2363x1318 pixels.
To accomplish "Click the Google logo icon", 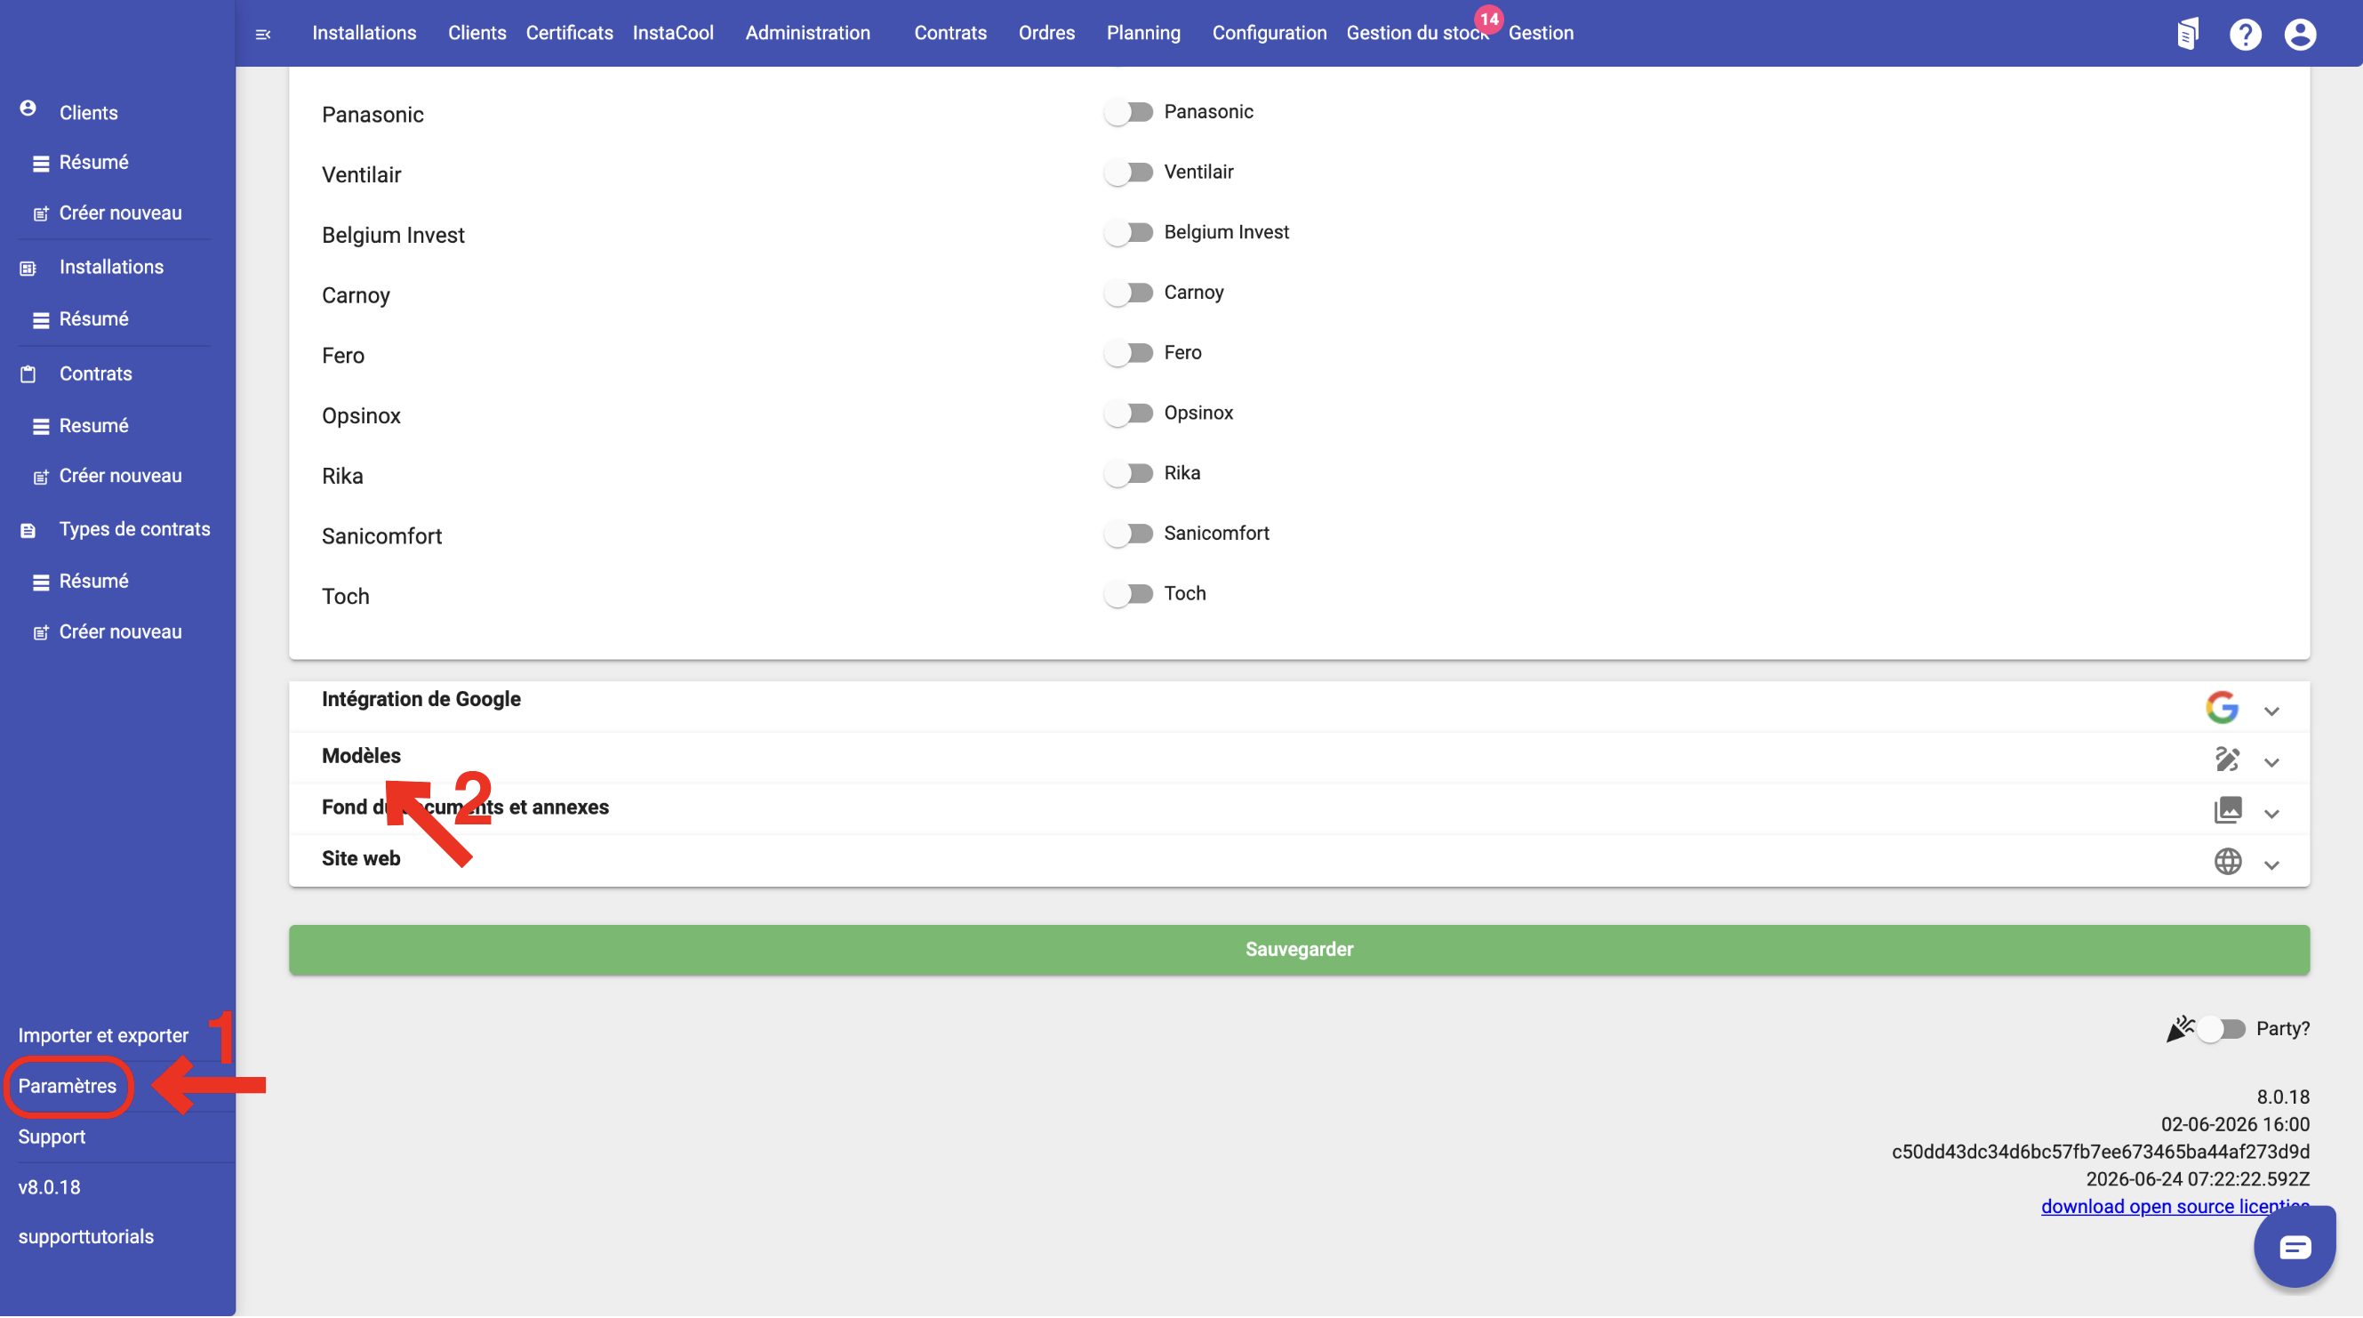I will tap(2222, 709).
